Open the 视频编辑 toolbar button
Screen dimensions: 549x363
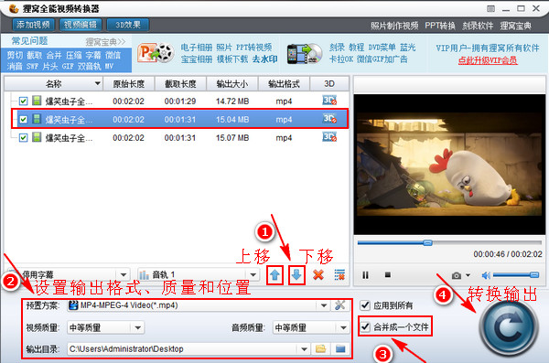coord(81,25)
